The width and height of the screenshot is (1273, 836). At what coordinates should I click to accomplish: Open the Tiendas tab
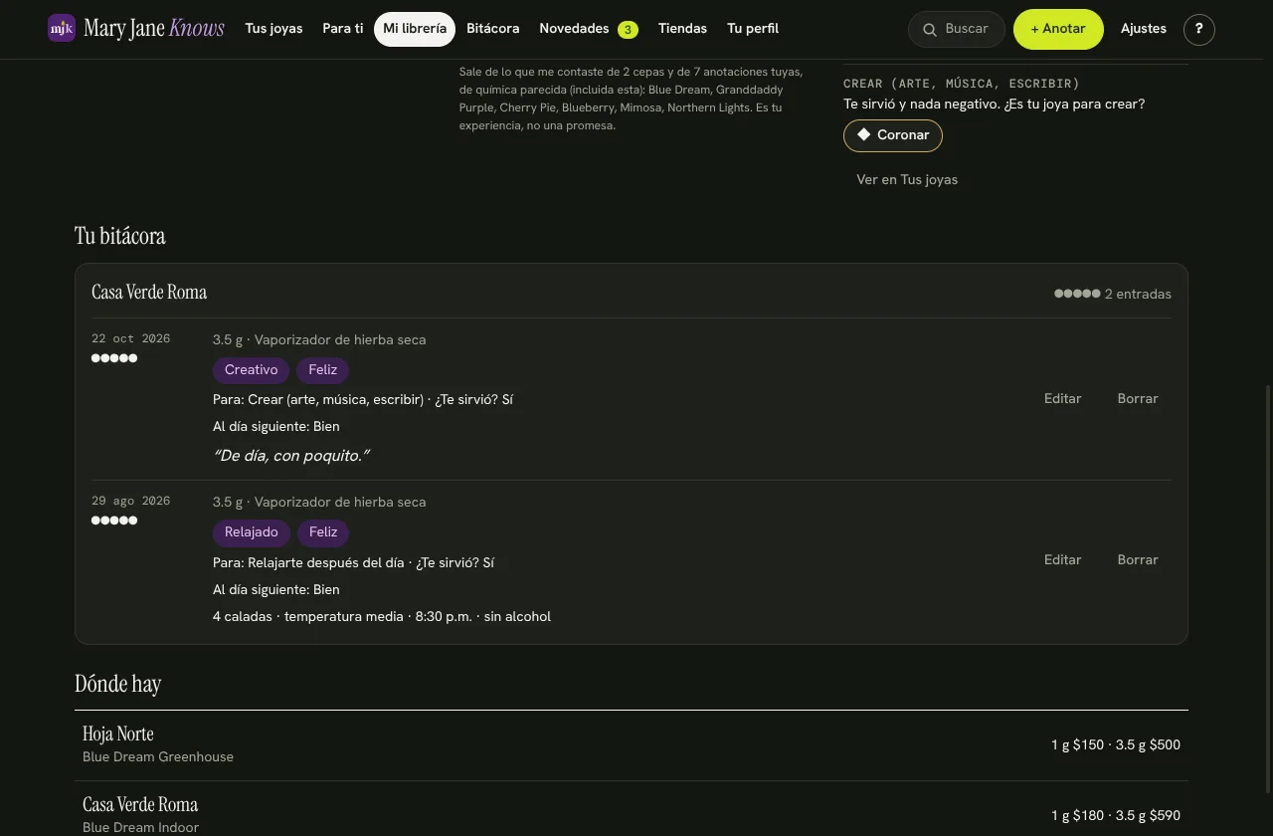(x=682, y=29)
